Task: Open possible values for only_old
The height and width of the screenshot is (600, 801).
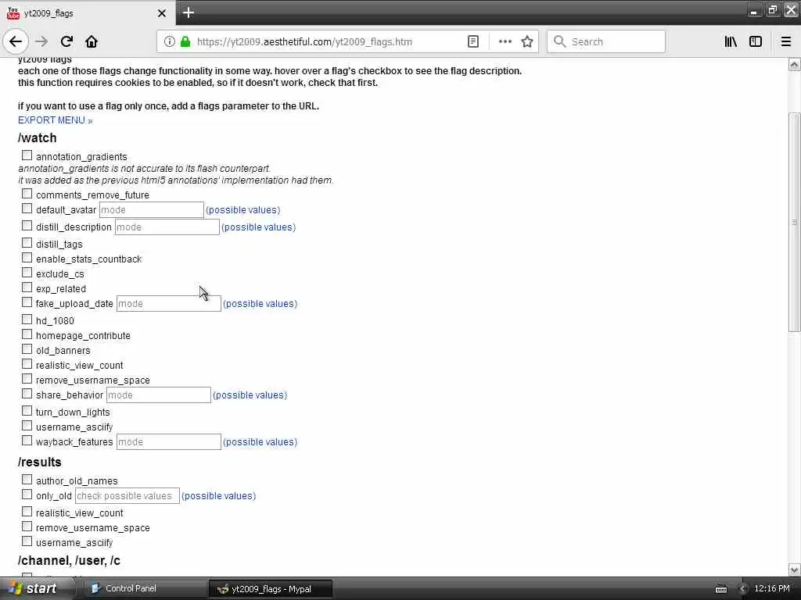Action: (x=219, y=496)
